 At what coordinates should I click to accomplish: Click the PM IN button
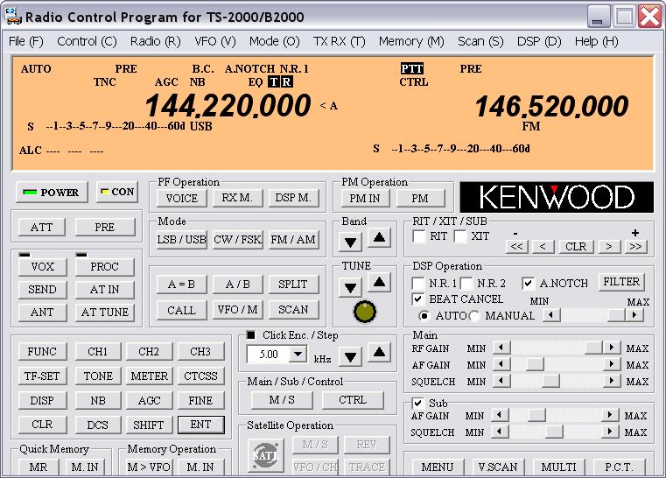(x=365, y=198)
